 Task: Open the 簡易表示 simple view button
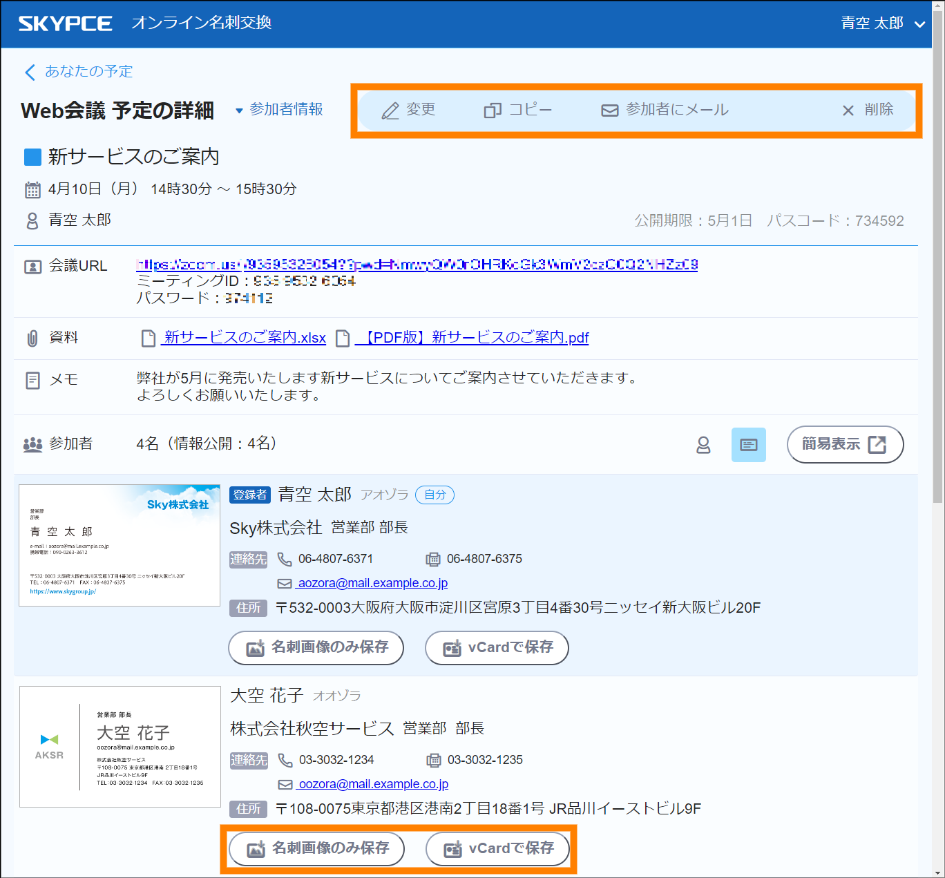coord(844,444)
